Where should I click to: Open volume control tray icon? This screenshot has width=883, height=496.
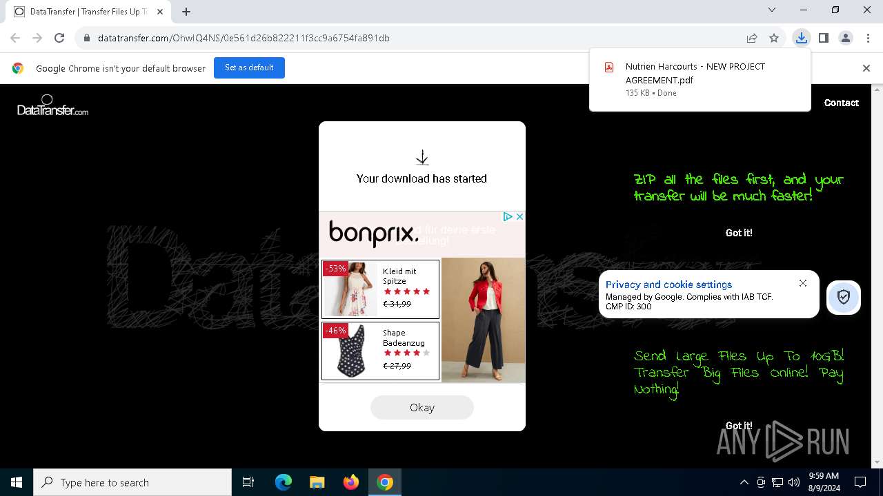click(794, 482)
